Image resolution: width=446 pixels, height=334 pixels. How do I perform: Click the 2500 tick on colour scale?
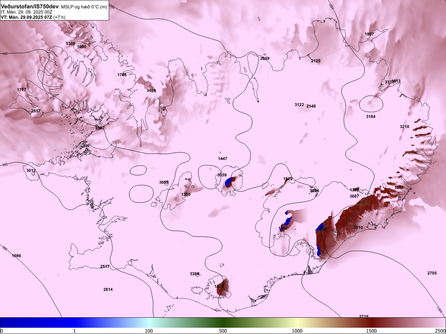[x=440, y=331]
